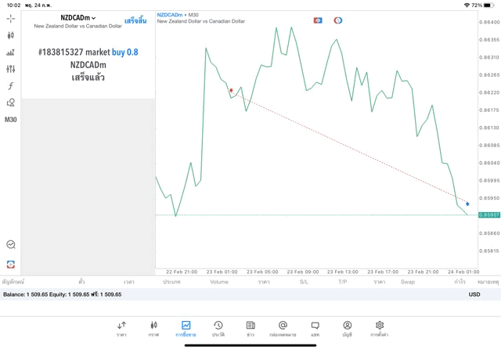The image size is (501, 350).
Task: Open chart type candlestick icon in sidebar
Action: (x=10, y=36)
